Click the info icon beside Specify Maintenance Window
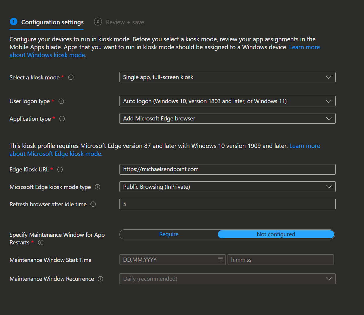The width and height of the screenshot is (364, 315). 41,242
